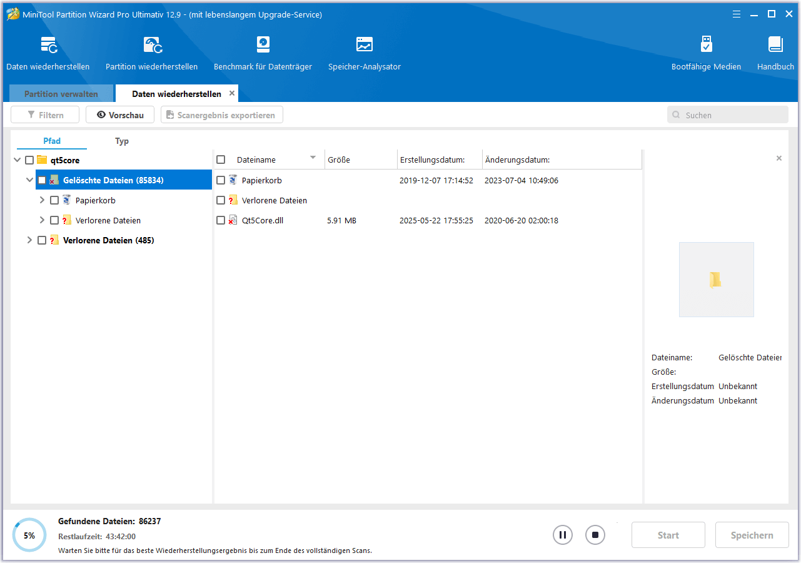Check Verlorene Dateien checkbox under Gelöschte Dateien

pos(54,220)
